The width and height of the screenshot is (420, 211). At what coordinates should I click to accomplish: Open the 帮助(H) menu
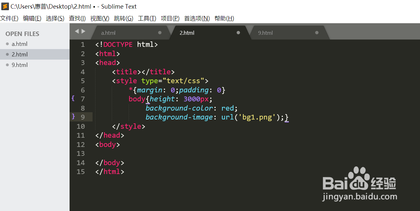224,18
